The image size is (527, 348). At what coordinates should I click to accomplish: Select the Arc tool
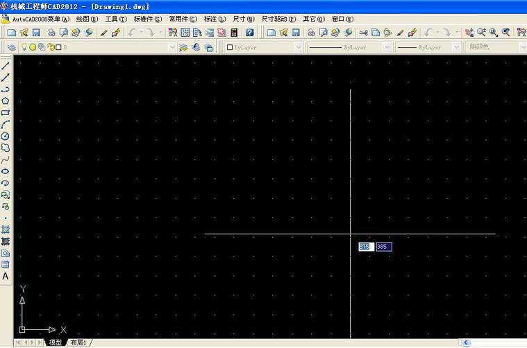point(6,125)
